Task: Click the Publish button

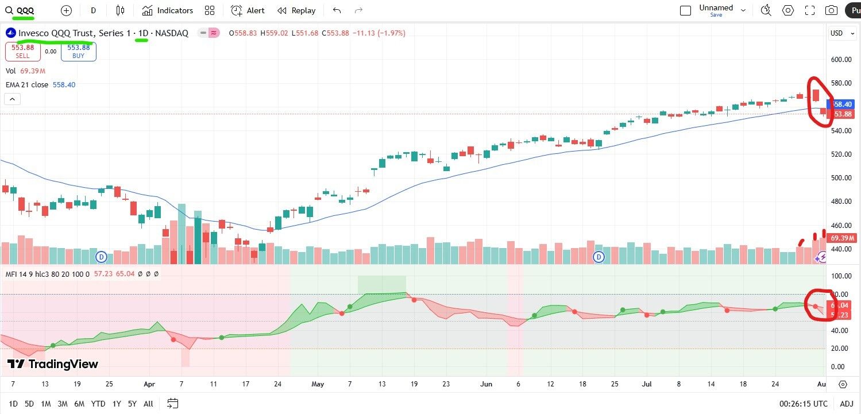Action: [852, 10]
